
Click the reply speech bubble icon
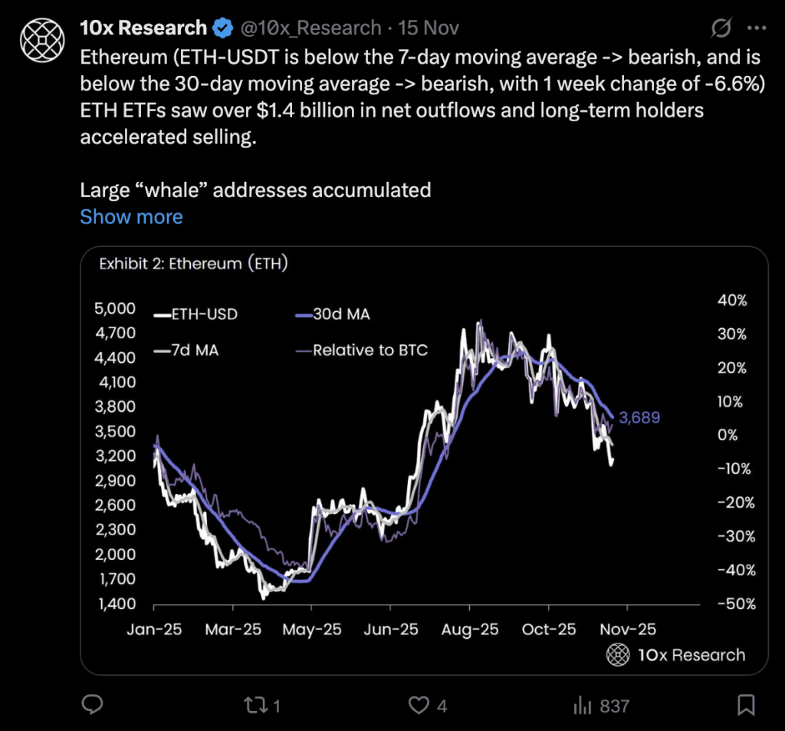92,704
